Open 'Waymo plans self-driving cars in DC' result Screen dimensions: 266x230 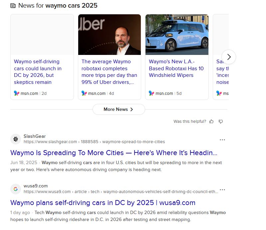[x=103, y=203]
